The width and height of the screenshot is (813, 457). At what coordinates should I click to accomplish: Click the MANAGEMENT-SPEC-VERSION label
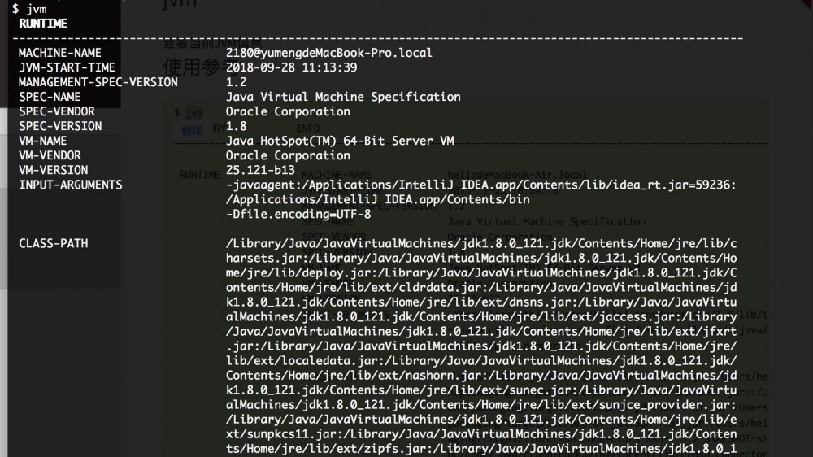coord(98,82)
